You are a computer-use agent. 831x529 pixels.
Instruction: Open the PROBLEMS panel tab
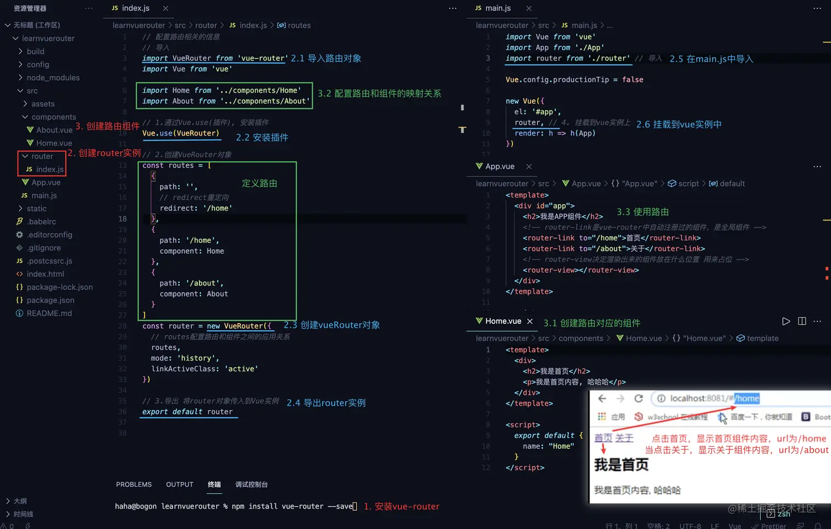coord(134,485)
